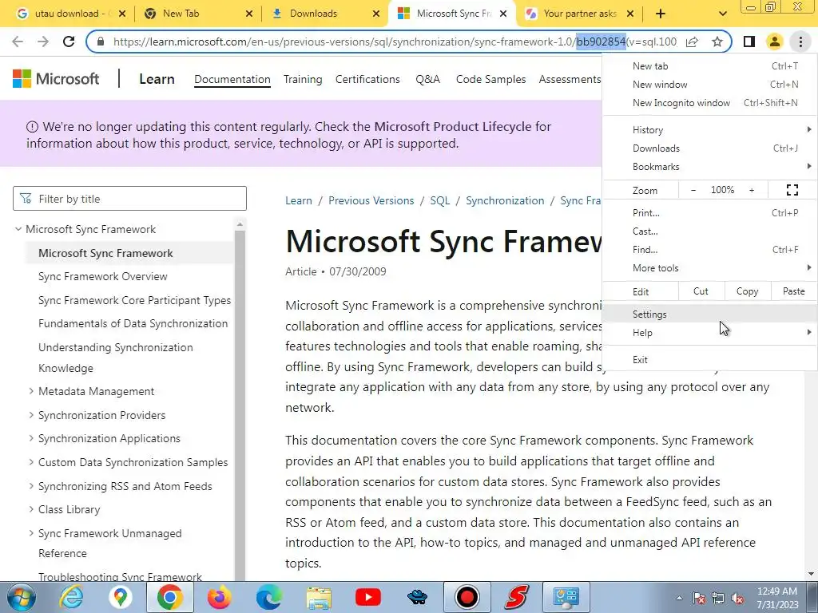Click Previous Versions breadcrumb link
The image size is (818, 613).
[371, 200]
